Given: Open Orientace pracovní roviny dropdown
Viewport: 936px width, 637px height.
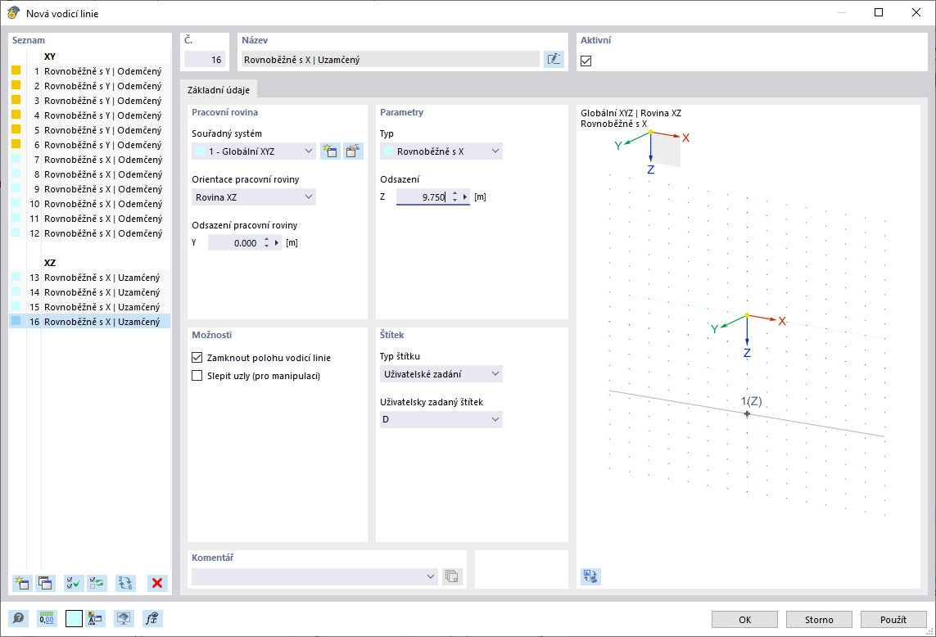Looking at the screenshot, I should pyautogui.click(x=254, y=197).
